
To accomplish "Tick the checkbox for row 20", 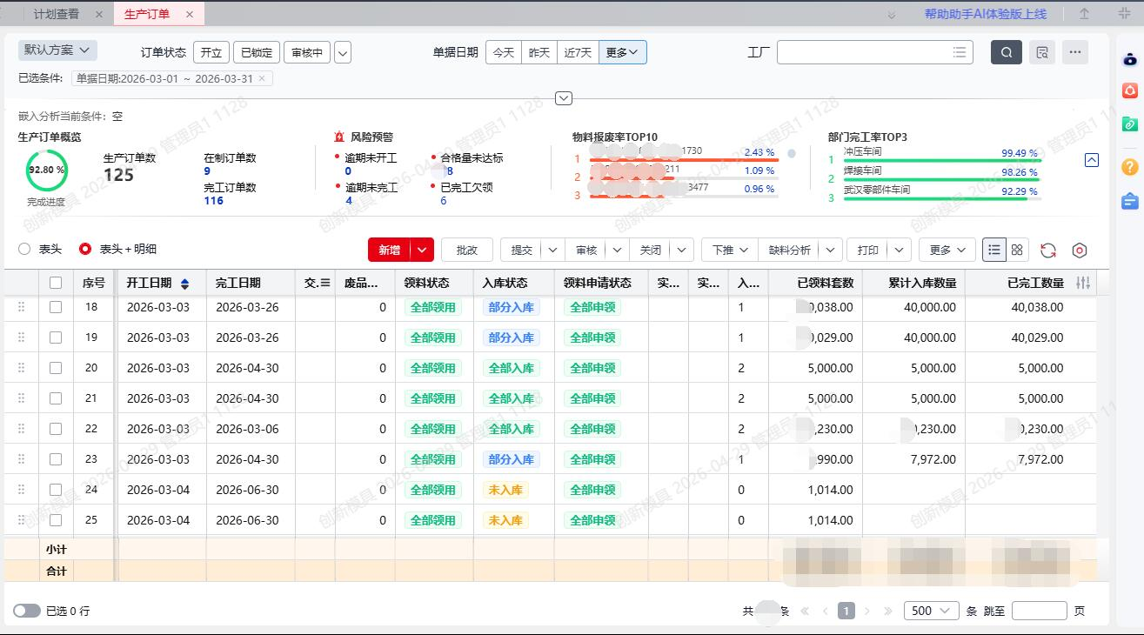I will 56,368.
